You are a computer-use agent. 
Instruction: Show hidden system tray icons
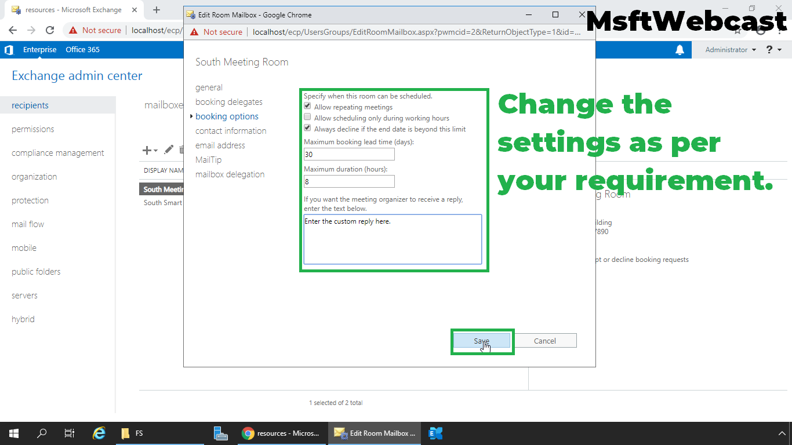click(781, 433)
